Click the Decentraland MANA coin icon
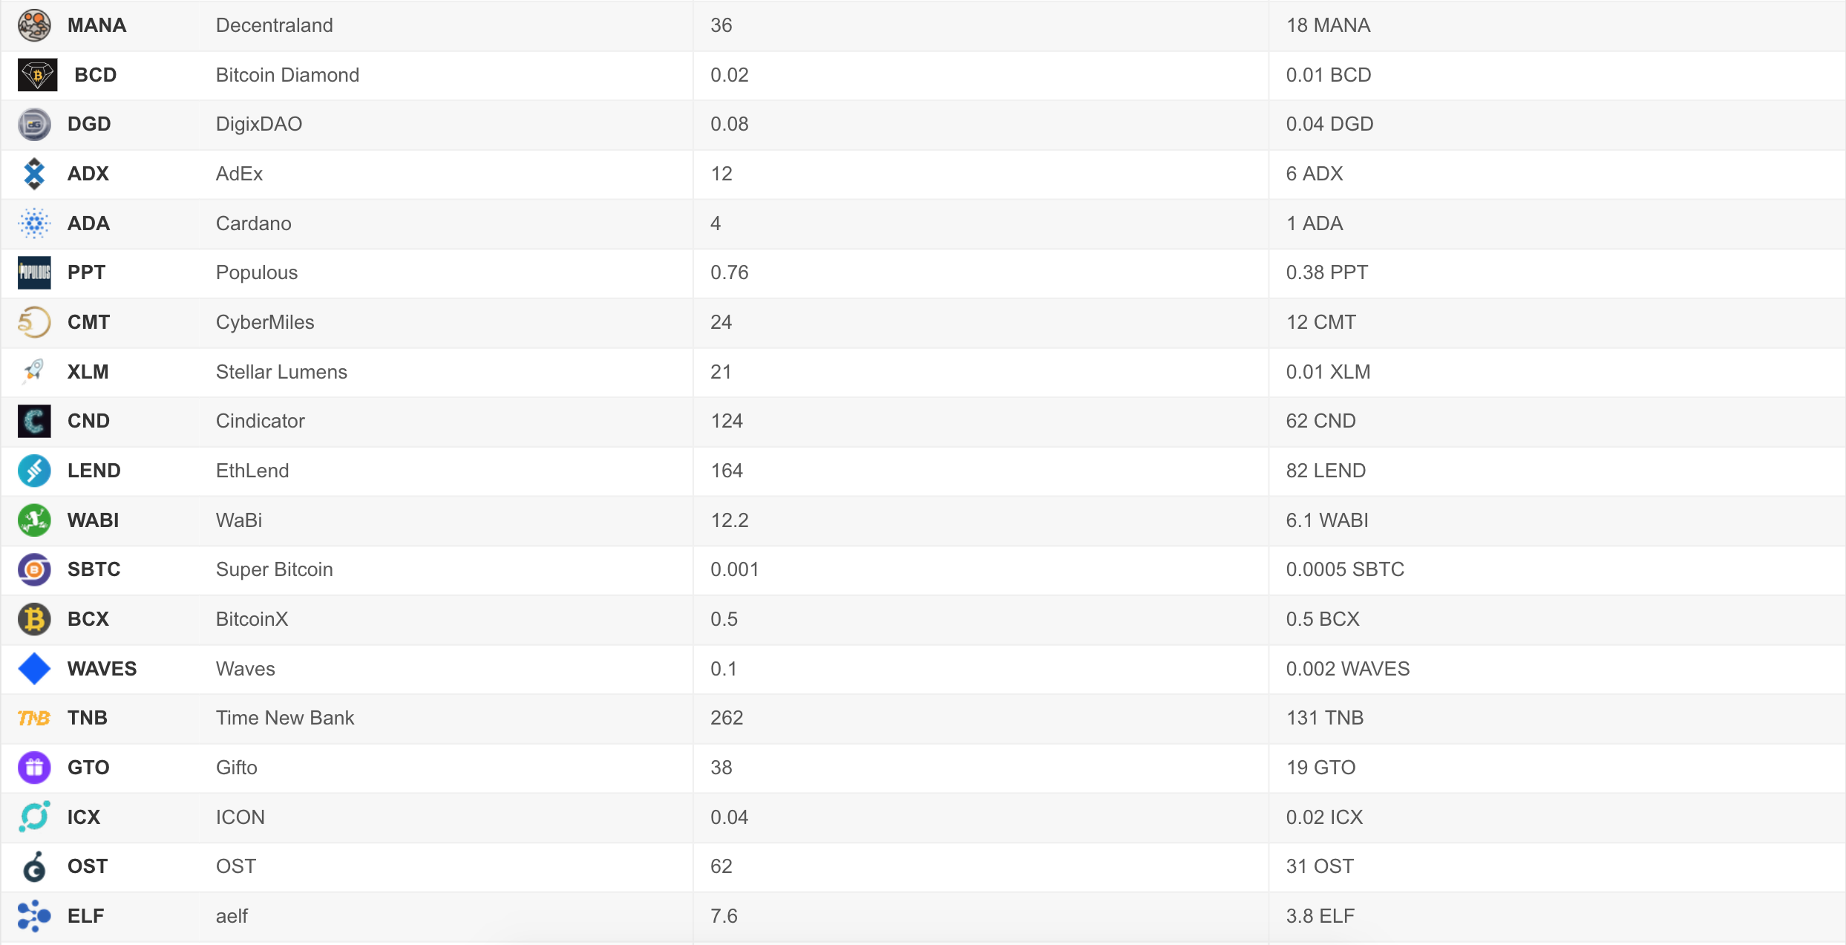Viewport: 1846px width, 945px height. (x=34, y=25)
